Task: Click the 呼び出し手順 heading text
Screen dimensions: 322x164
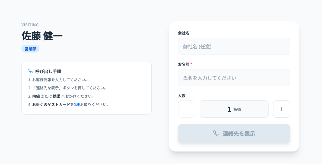Action: coord(48,71)
